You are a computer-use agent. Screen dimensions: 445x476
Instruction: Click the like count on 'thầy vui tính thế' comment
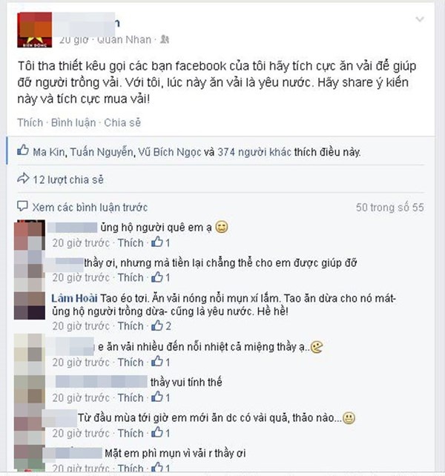pos(160,397)
